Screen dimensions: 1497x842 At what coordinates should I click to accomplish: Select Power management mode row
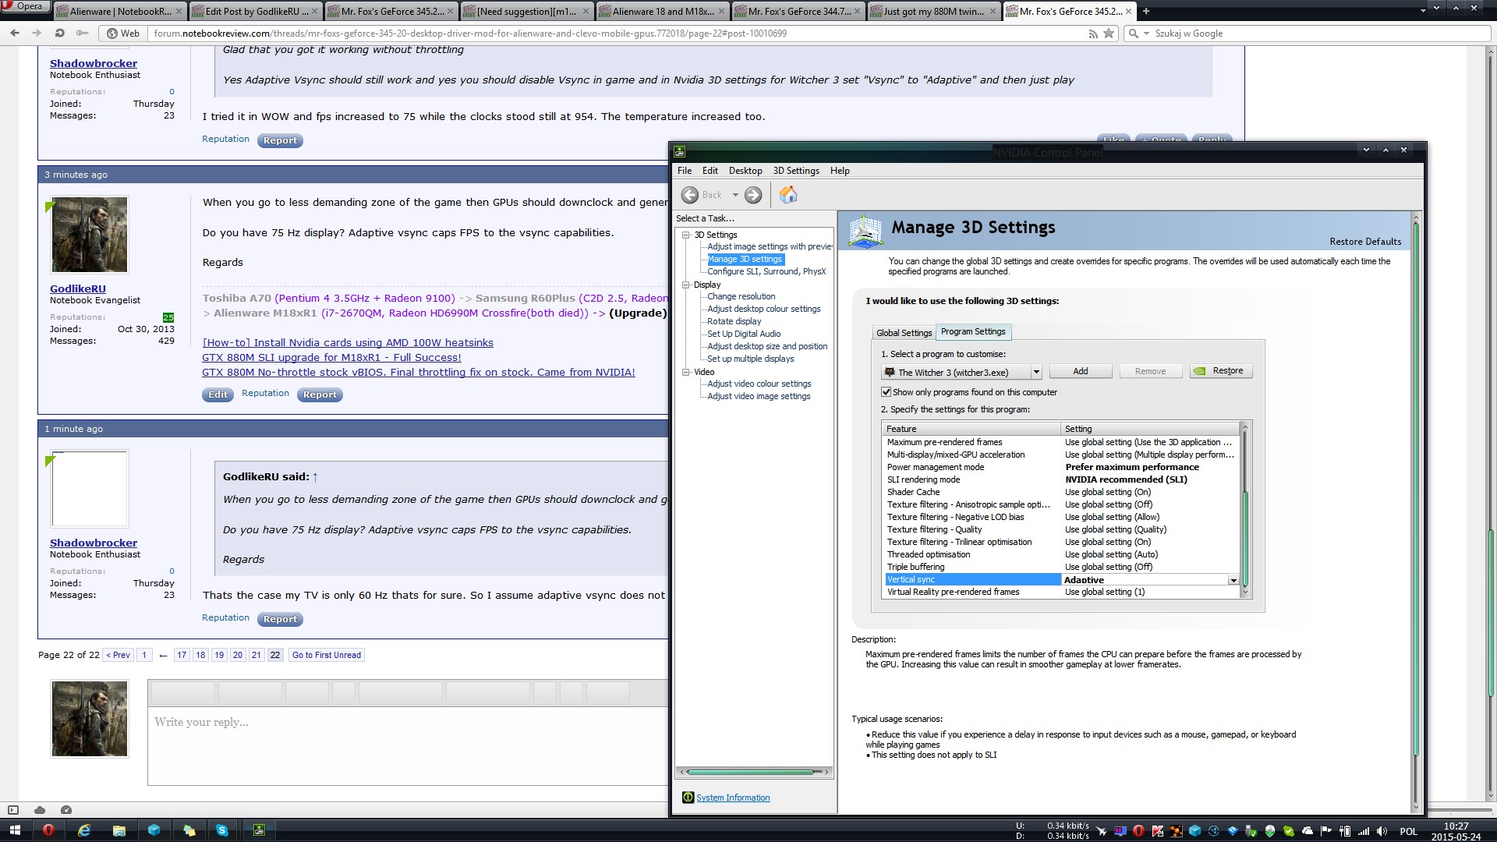coord(1060,467)
